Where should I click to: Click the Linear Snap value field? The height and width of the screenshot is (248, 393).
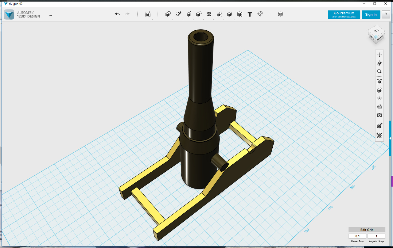pyautogui.click(x=357, y=236)
